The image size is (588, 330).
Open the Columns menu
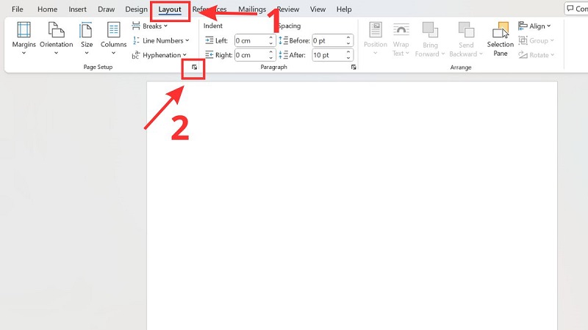click(113, 39)
